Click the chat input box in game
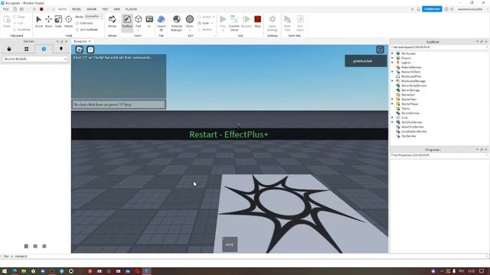Screen dimensions: 490x275 point(119,105)
